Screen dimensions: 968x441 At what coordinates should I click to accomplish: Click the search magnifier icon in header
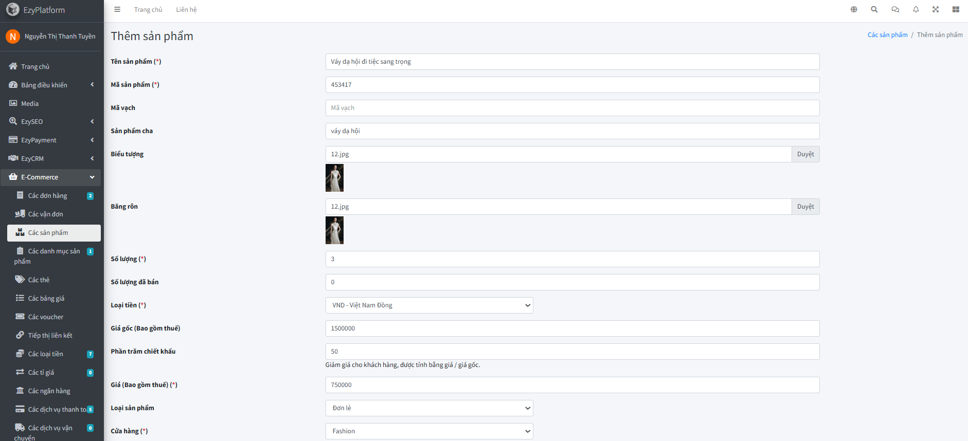tap(874, 9)
